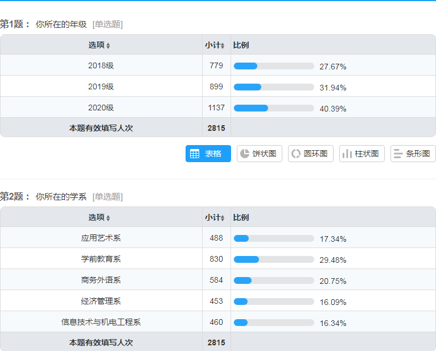This screenshot has height=351, width=436.
Task: Click the 商务外语系 option label
Action: 101,280
